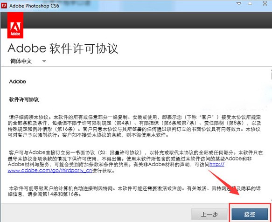Click the Adobe 软件许可协议 heading
The image size is (272, 222).
(x=63, y=48)
